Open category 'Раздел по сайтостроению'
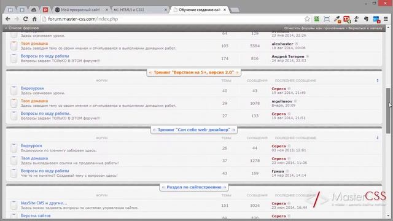Screen dimensions: 393x221 (x=194, y=187)
